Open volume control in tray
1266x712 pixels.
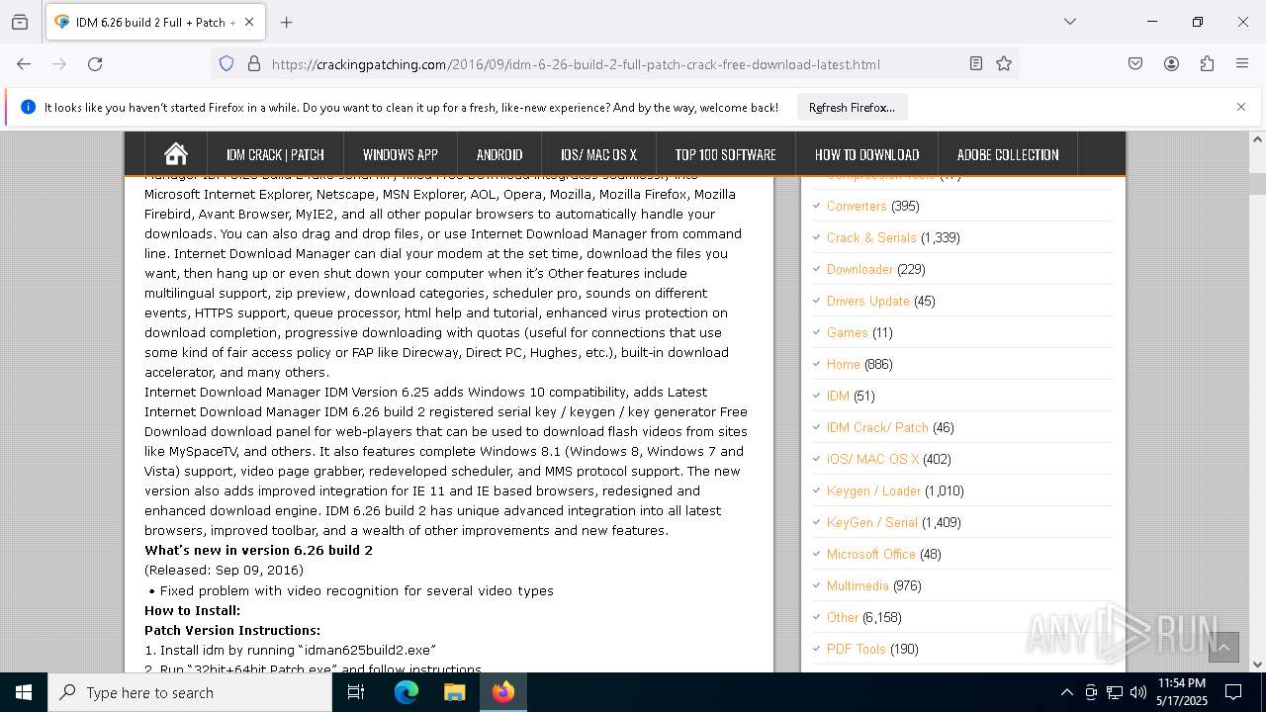tap(1138, 692)
